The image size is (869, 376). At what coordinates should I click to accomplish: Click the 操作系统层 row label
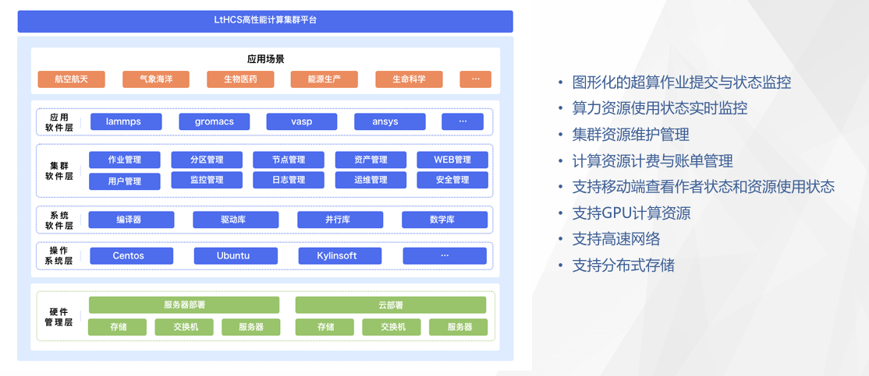(x=59, y=255)
